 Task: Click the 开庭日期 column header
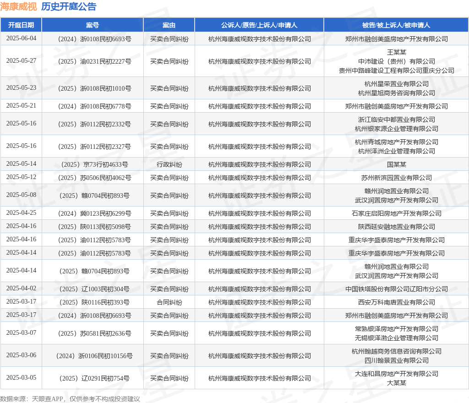point(21,25)
